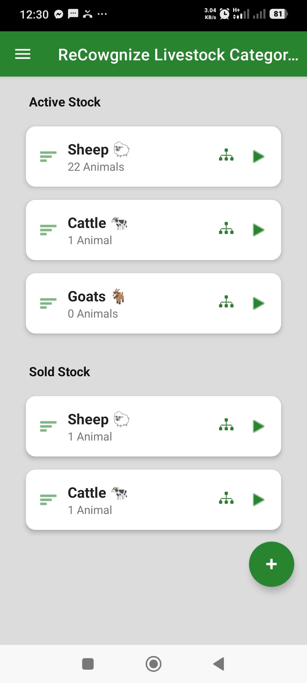Tap hierarchy icon for Active Cattle
The width and height of the screenshot is (307, 683).
226,229
